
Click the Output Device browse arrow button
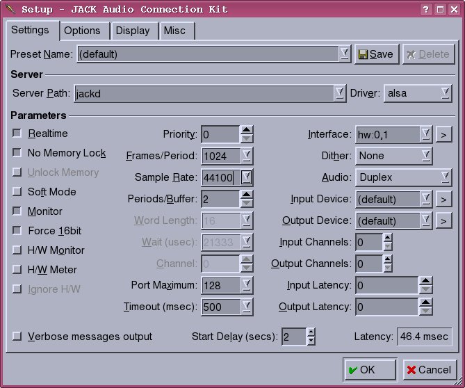click(443, 220)
